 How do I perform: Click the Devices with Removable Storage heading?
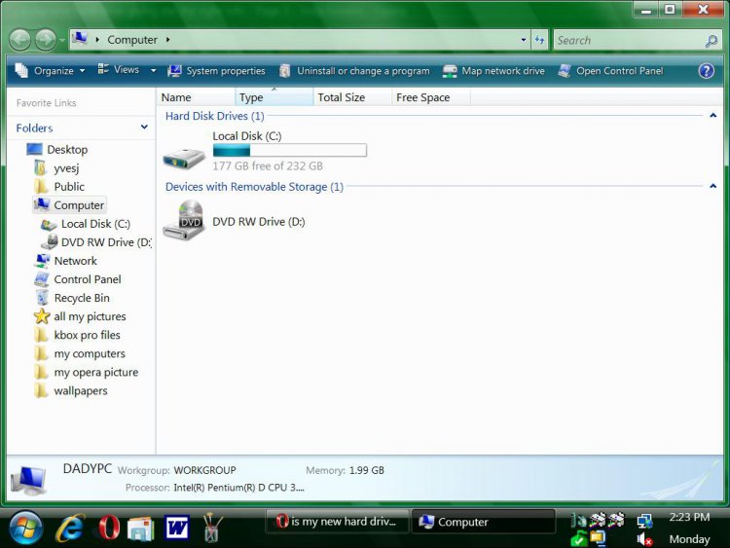coord(254,187)
